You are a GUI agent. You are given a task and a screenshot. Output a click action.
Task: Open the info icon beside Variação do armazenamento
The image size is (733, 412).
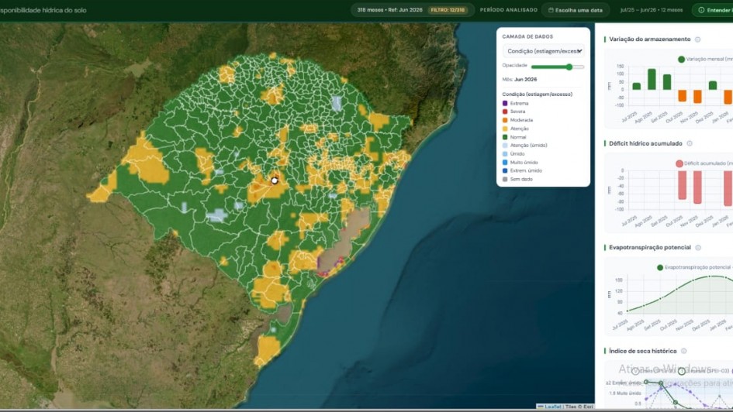697,39
